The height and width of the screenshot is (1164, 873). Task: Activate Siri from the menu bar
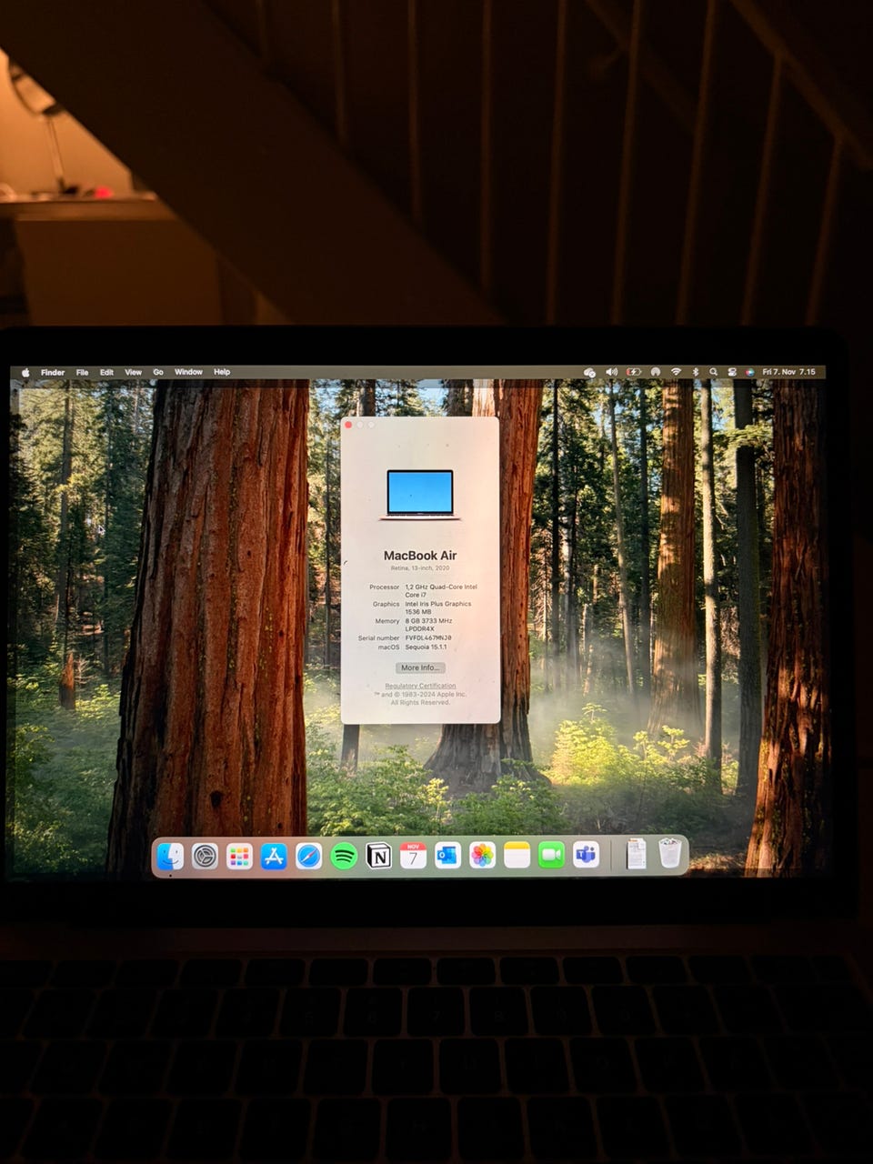(x=749, y=372)
